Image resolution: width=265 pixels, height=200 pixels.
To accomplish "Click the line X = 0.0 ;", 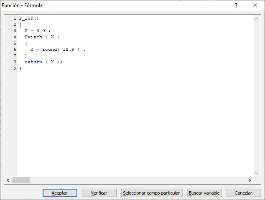I will pos(37,31).
